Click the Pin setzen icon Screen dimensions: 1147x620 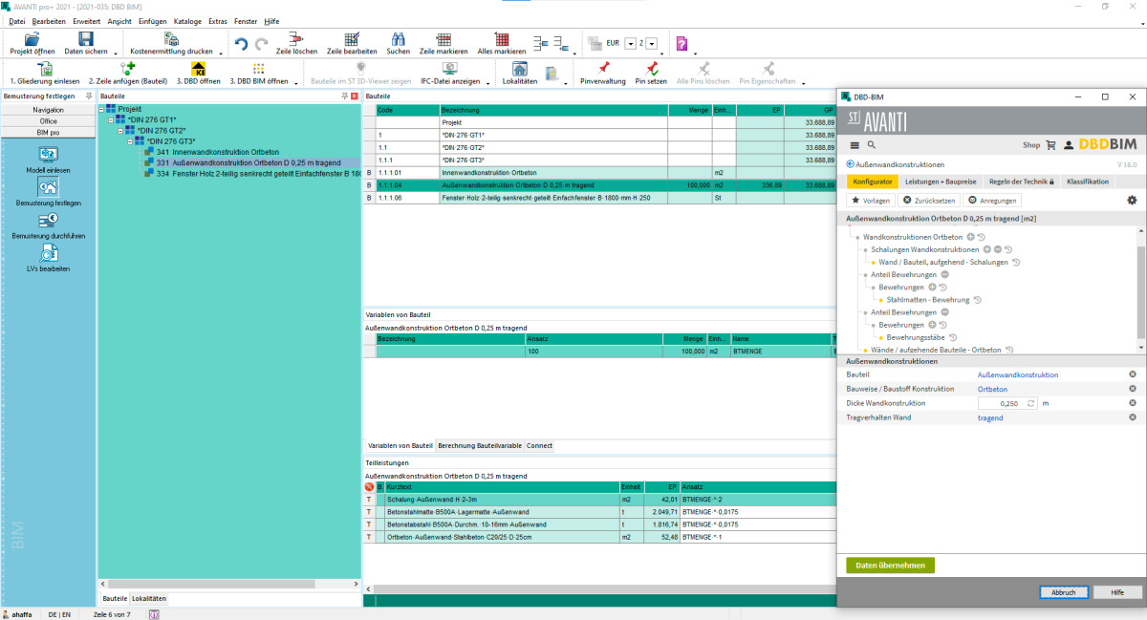[x=651, y=69]
